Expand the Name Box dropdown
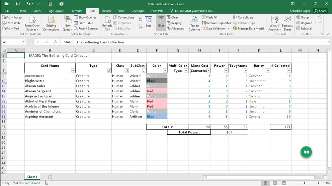 click(23, 42)
